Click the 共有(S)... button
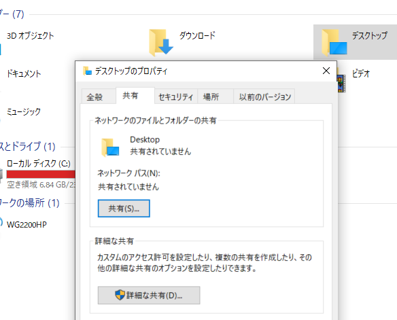397x320 pixels. (124, 209)
